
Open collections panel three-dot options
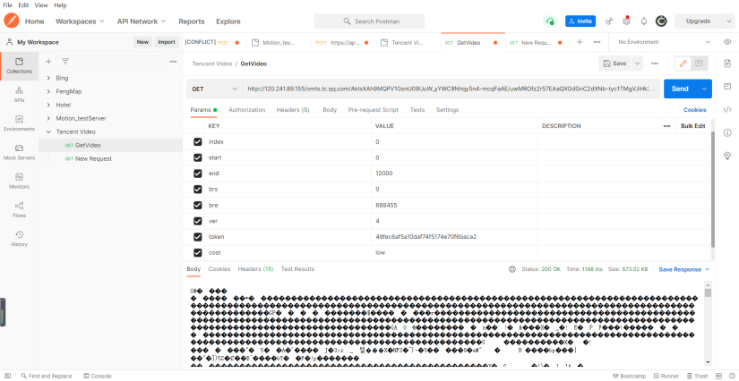pyautogui.click(x=173, y=62)
